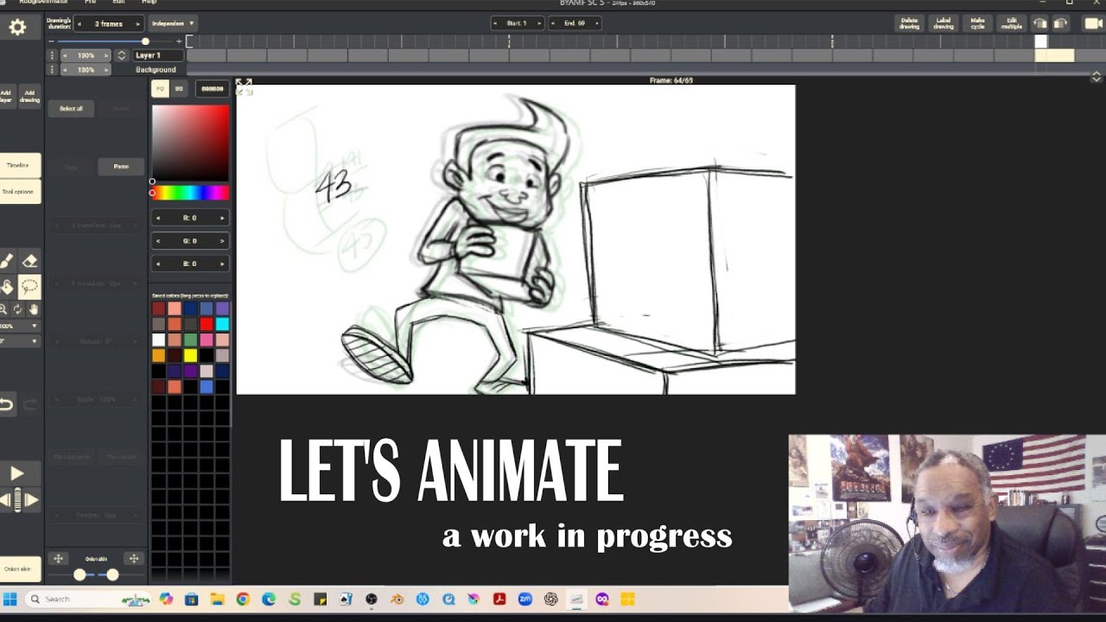1106x622 pixels.
Task: Play the animation
Action: click(17, 473)
